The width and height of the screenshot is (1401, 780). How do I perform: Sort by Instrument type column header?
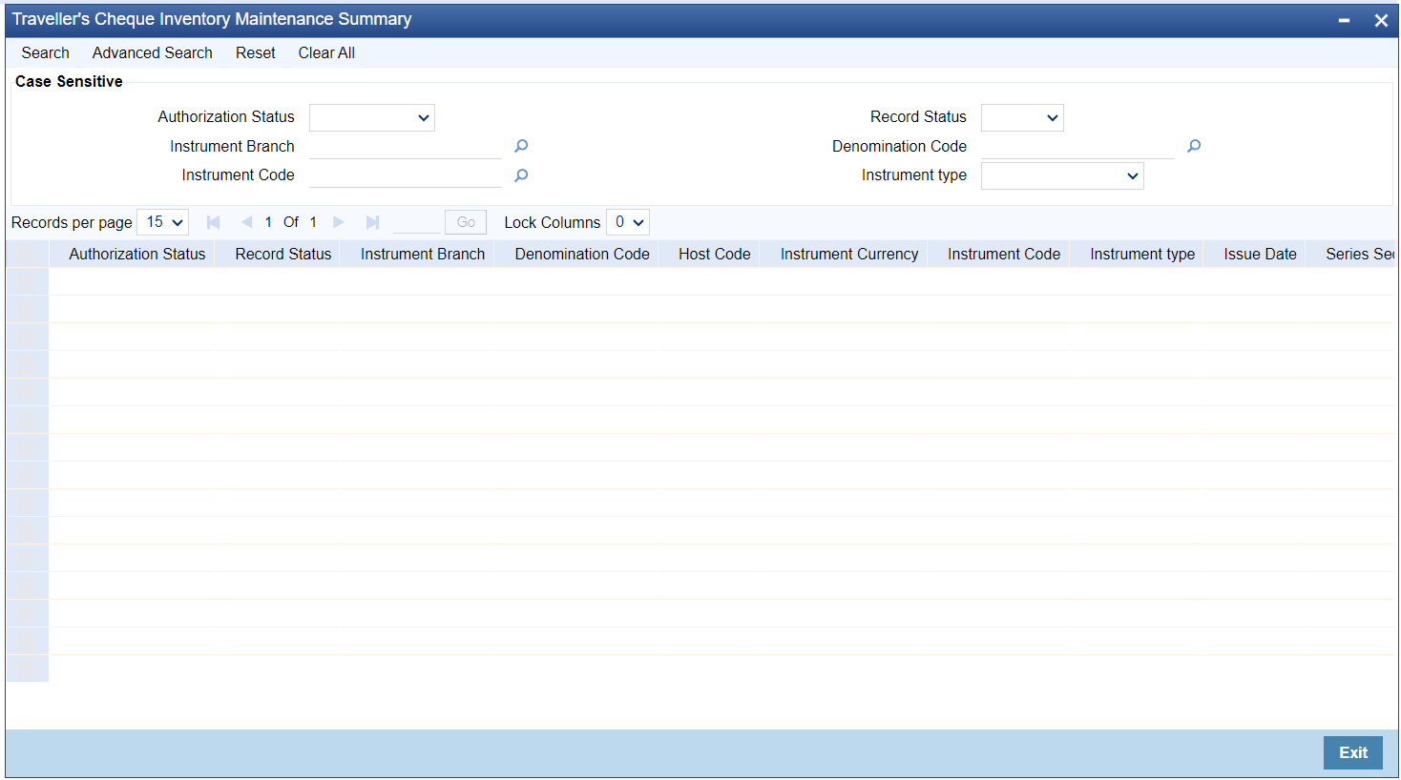[1142, 254]
